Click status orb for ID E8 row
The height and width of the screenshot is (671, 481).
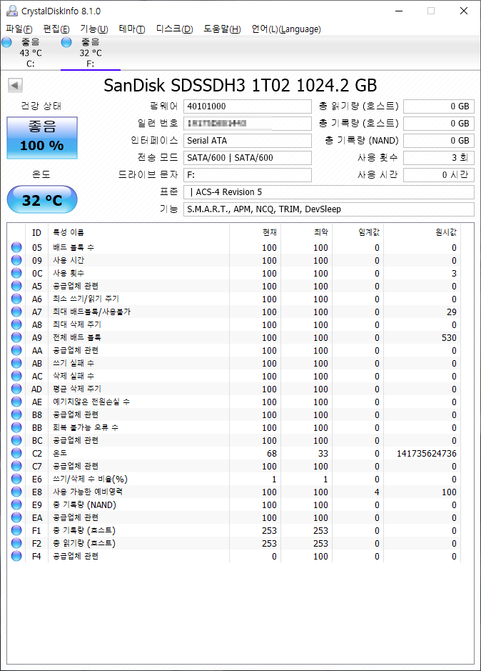[16, 492]
